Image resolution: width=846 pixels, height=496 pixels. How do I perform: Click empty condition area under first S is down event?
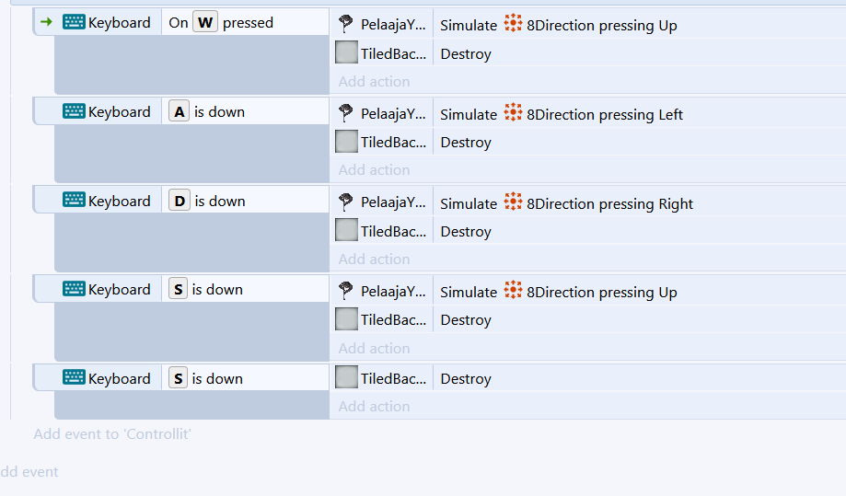point(191,331)
